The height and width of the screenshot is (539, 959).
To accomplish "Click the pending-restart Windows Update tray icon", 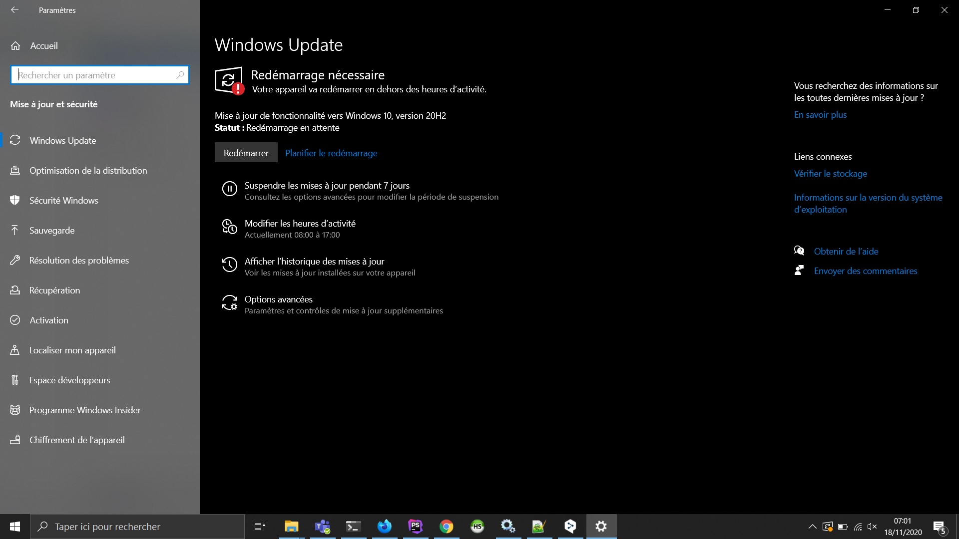I will tap(828, 526).
